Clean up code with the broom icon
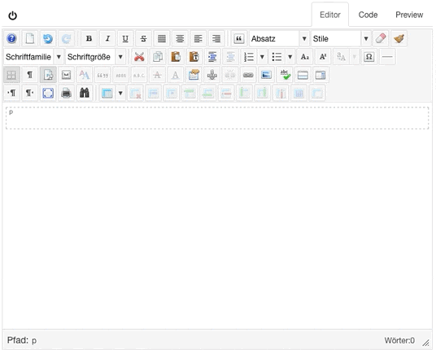The image size is (436, 353). click(x=399, y=38)
